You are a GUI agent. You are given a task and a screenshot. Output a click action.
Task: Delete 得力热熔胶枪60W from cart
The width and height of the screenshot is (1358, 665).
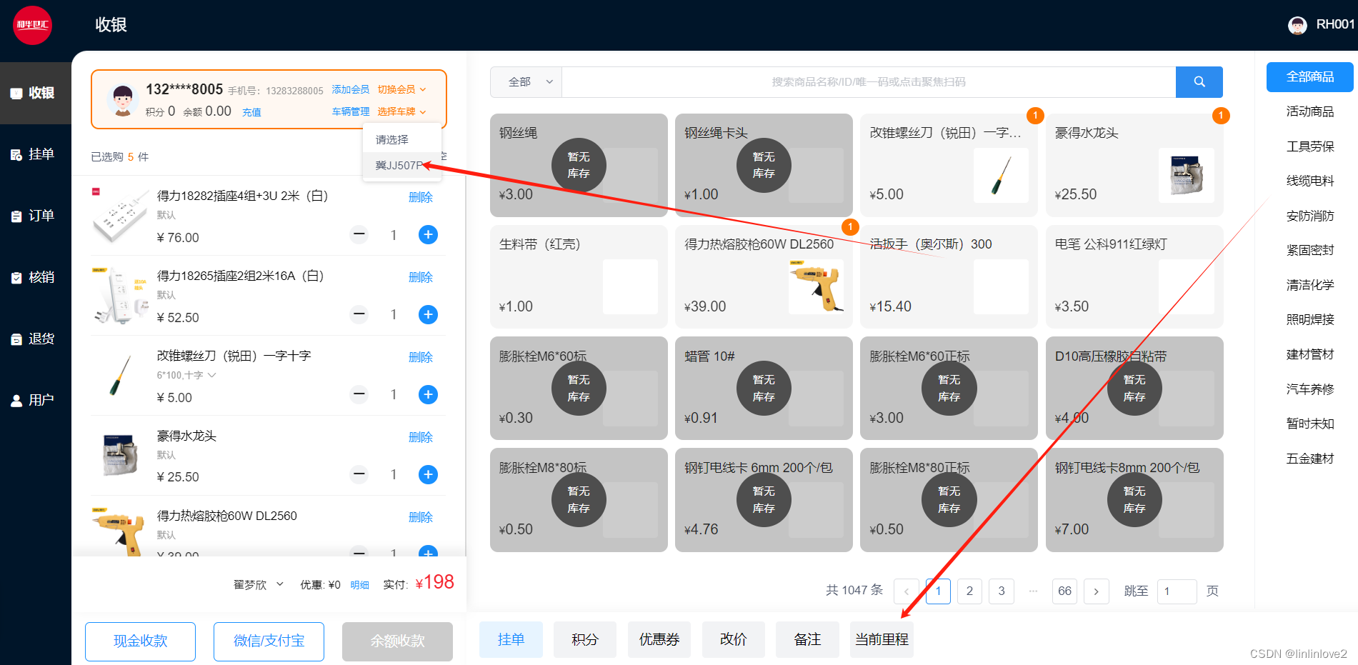(x=421, y=517)
